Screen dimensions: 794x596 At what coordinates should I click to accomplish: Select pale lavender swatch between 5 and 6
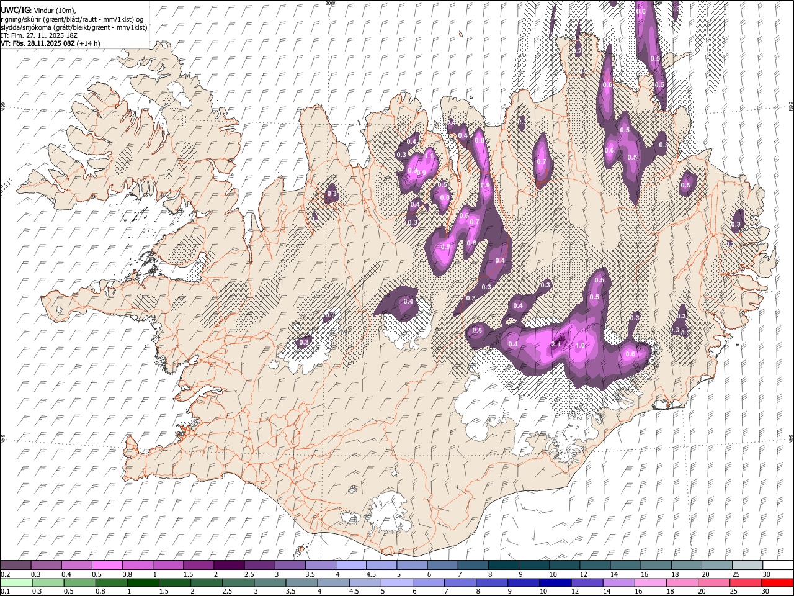pyautogui.click(x=397, y=583)
